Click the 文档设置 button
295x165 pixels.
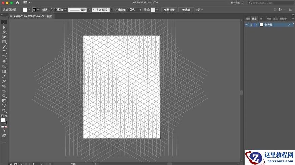pos(169,10)
